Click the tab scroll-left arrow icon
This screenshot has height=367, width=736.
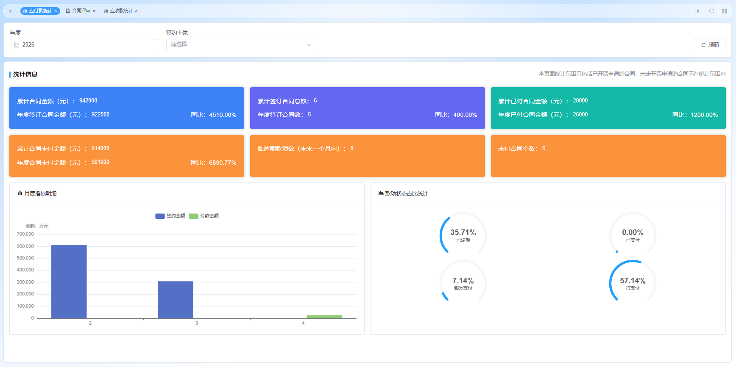[10, 11]
